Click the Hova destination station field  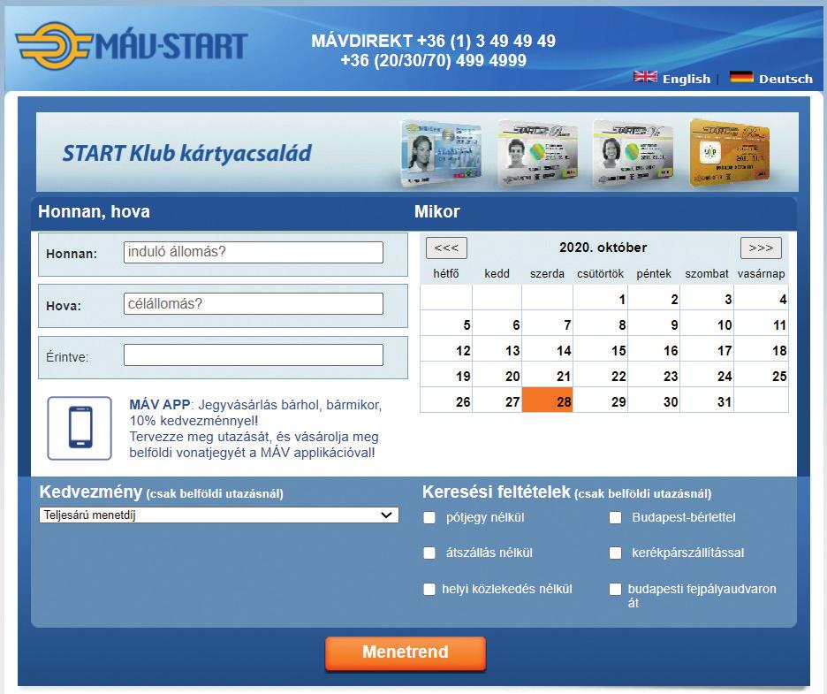(254, 304)
